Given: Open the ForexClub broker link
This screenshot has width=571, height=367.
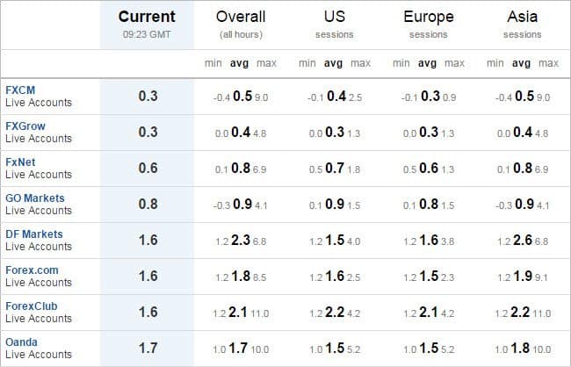Looking at the screenshot, I should pos(32,306).
